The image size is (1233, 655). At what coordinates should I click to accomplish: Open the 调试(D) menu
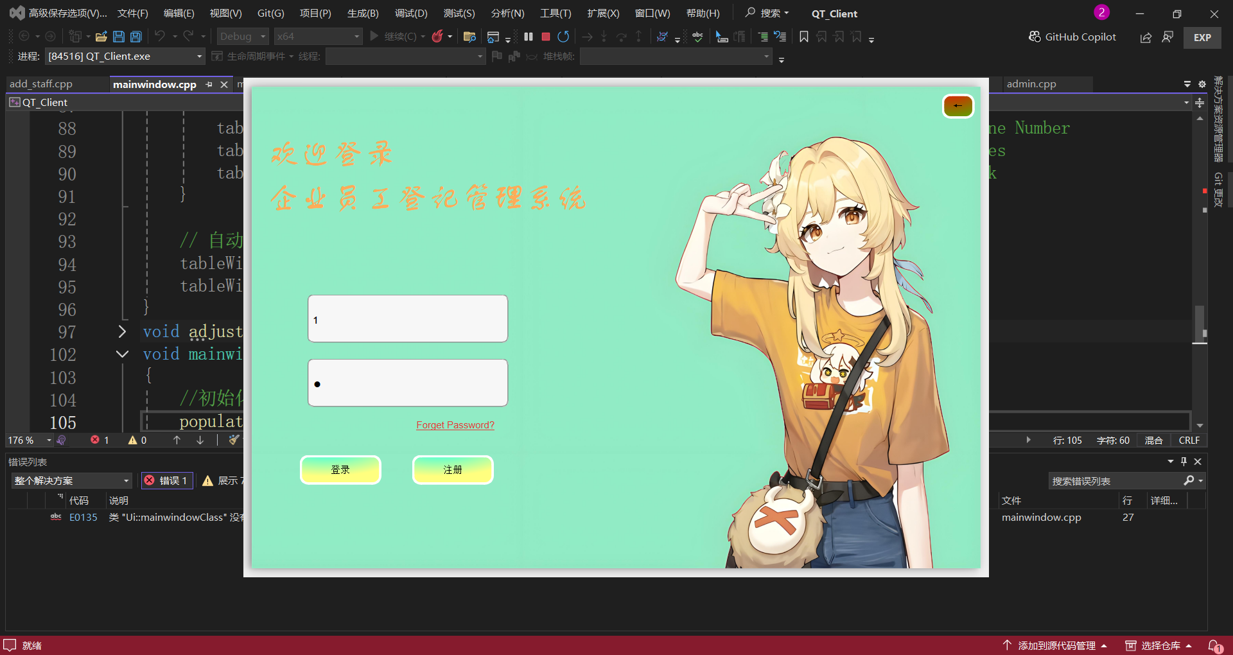pos(411,13)
